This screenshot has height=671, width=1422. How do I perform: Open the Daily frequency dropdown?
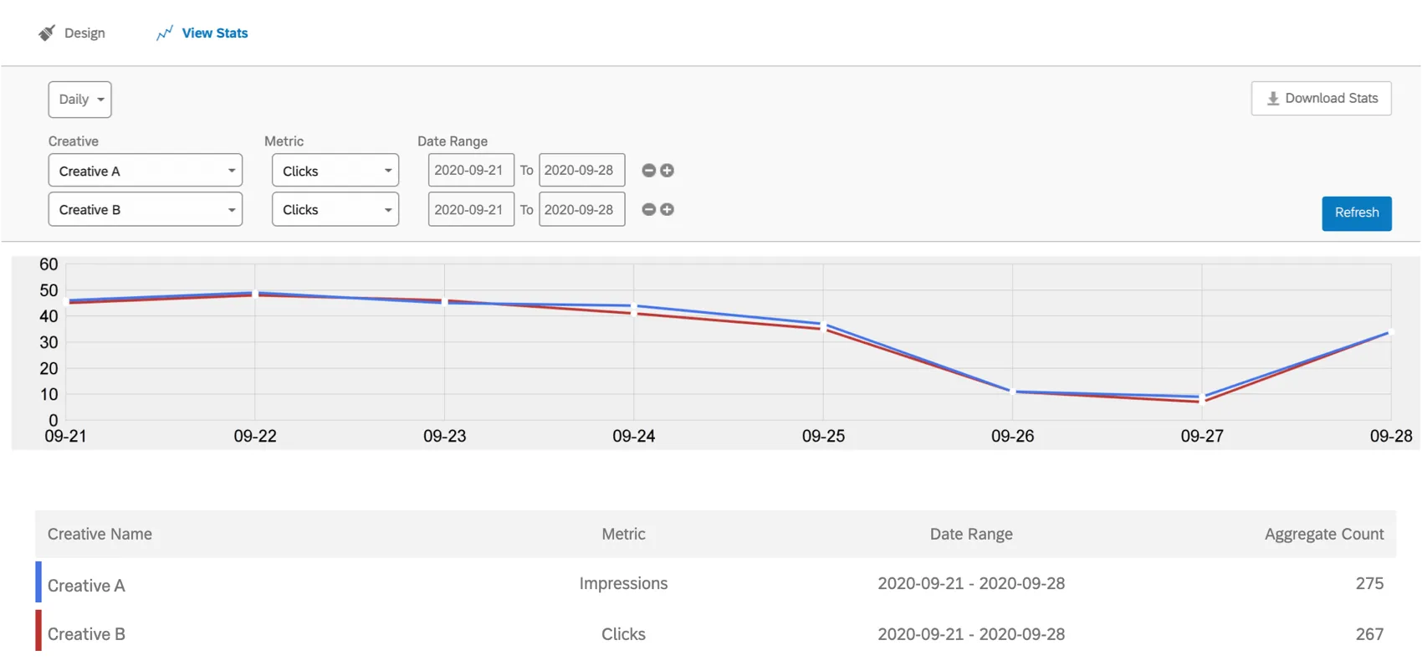tap(79, 99)
